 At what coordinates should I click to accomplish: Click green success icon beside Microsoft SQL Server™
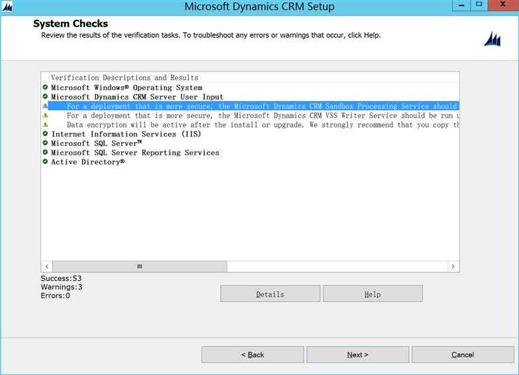[45, 143]
